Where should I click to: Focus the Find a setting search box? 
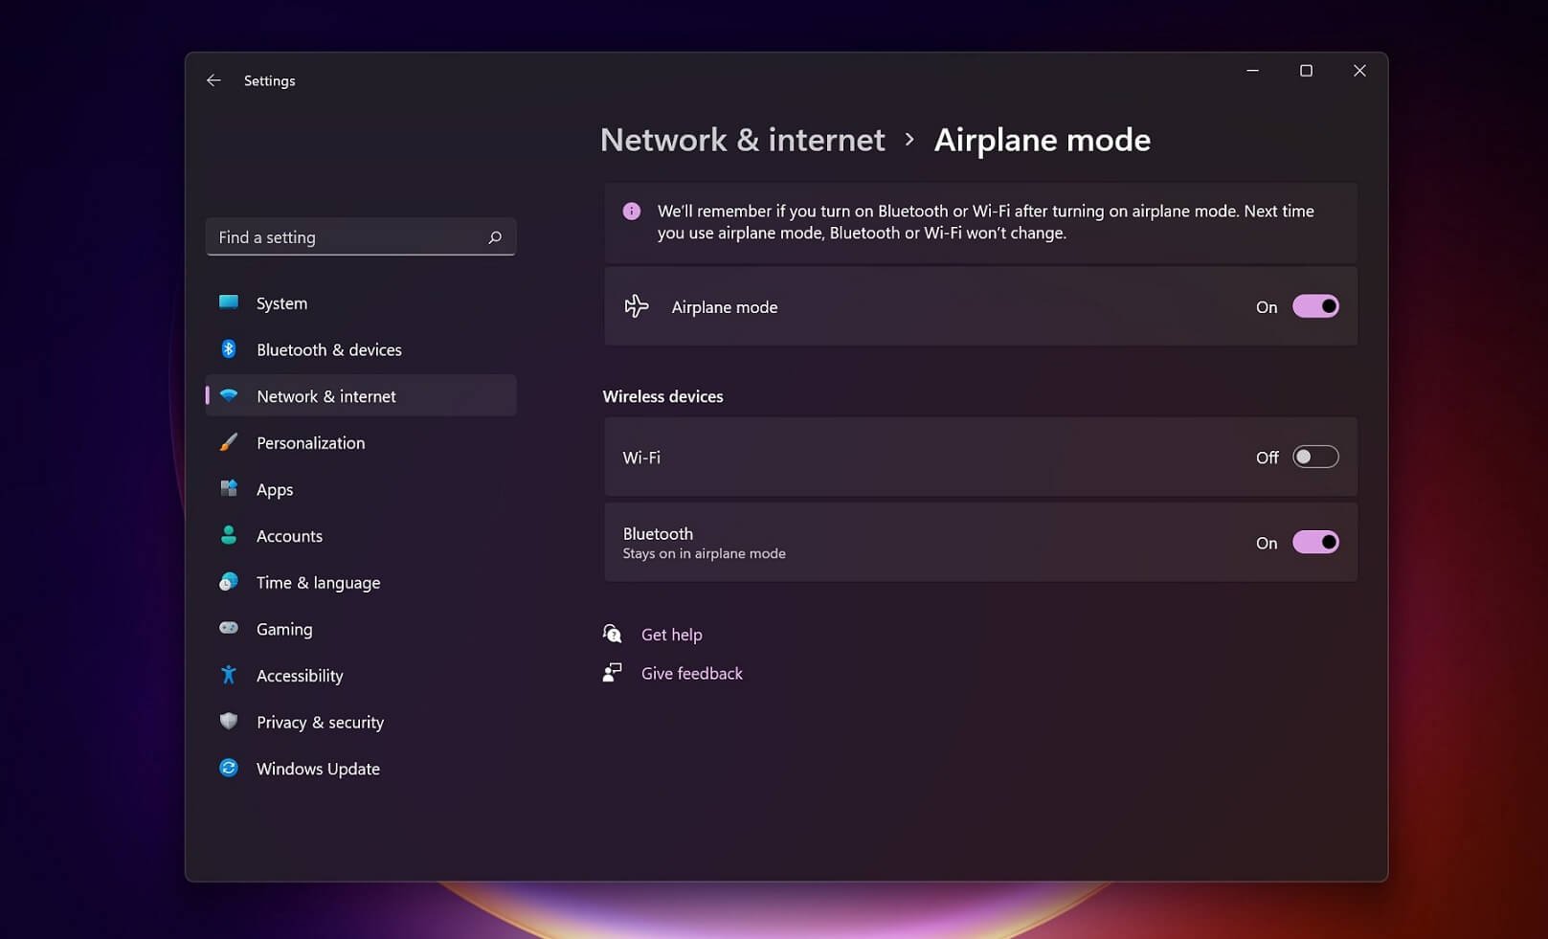[349, 237]
